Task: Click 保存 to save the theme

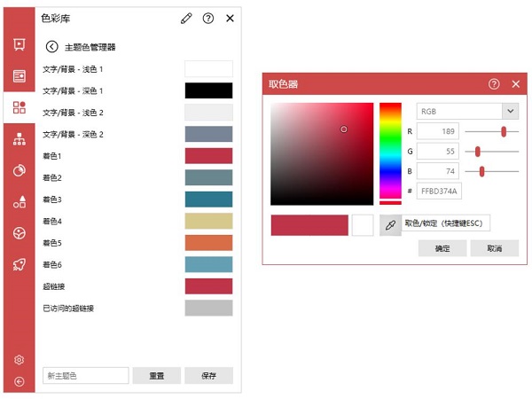Action: pos(208,376)
